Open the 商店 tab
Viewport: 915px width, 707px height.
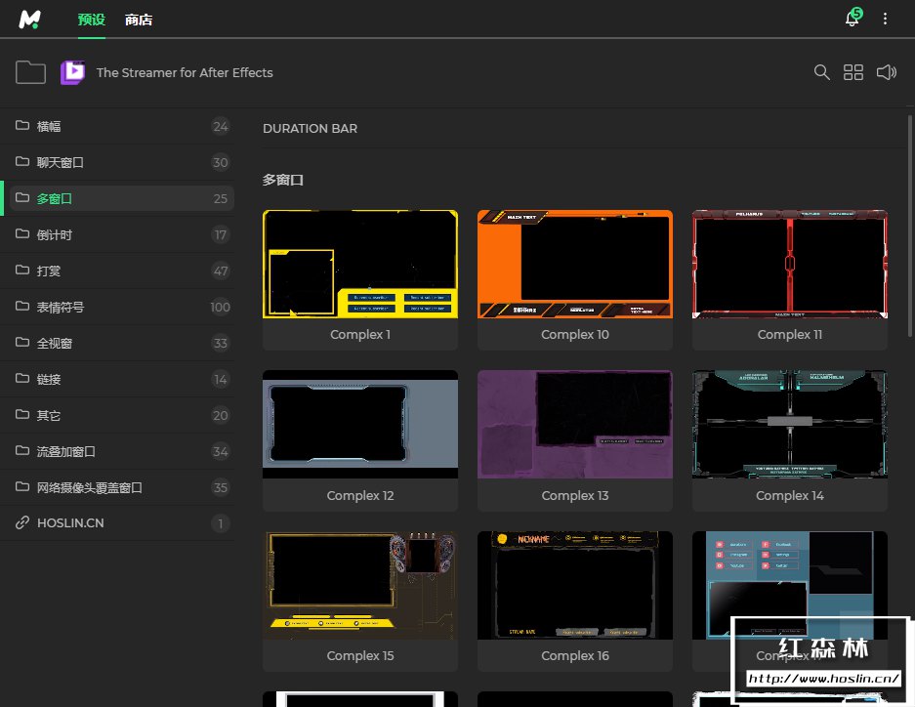click(139, 20)
